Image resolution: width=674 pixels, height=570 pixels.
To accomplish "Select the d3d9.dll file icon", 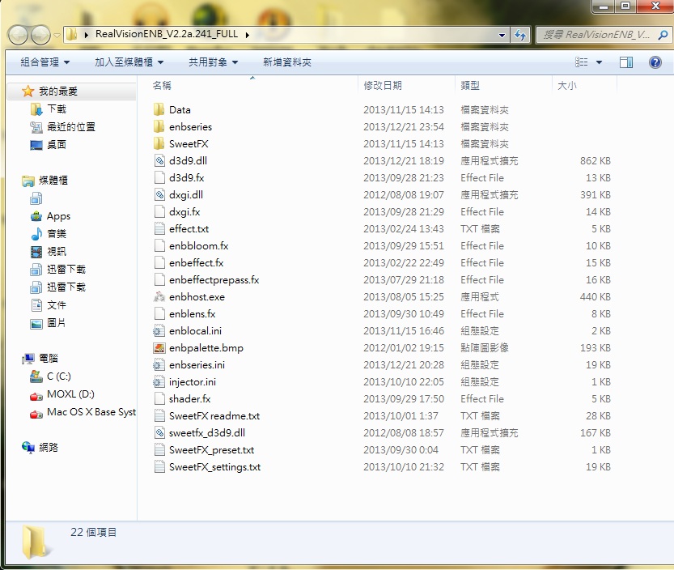I will point(159,160).
